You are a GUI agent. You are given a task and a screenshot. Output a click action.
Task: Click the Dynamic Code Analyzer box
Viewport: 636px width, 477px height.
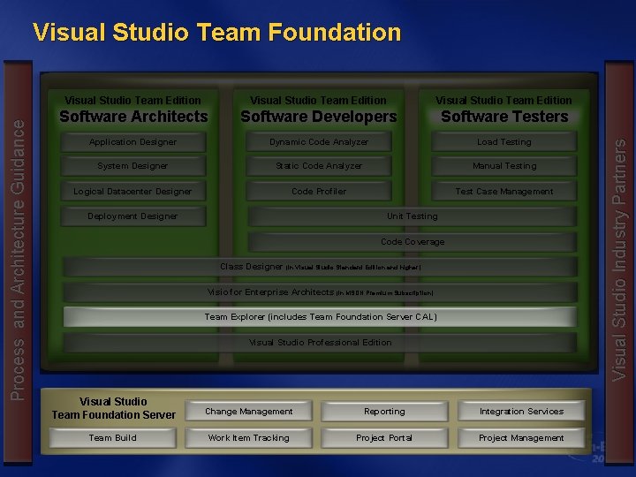(x=319, y=142)
